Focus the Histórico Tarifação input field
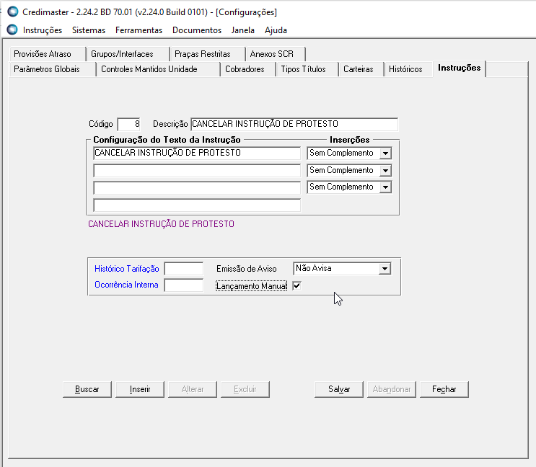 tap(183, 269)
